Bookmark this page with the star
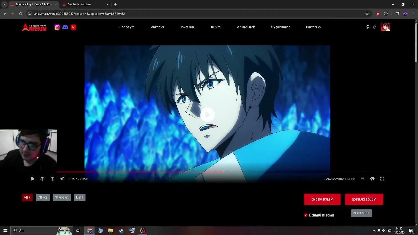The height and width of the screenshot is (235, 418). coord(367,14)
